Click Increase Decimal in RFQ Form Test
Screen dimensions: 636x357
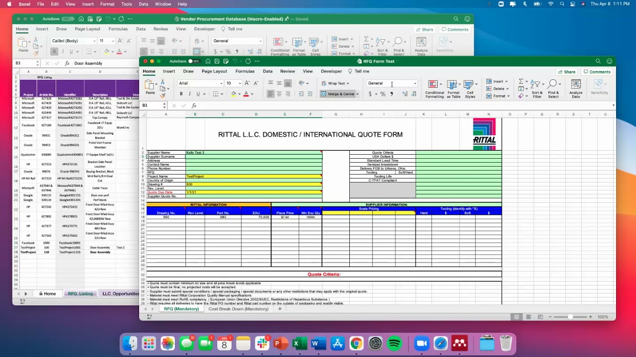click(x=405, y=94)
